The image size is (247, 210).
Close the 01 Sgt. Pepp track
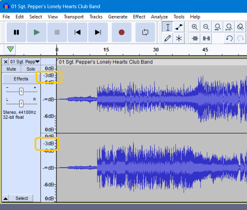[6, 62]
